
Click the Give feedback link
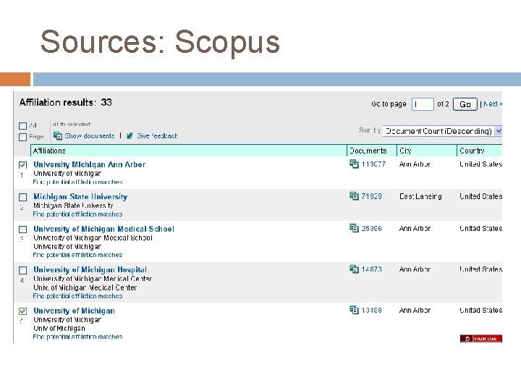tap(157, 135)
